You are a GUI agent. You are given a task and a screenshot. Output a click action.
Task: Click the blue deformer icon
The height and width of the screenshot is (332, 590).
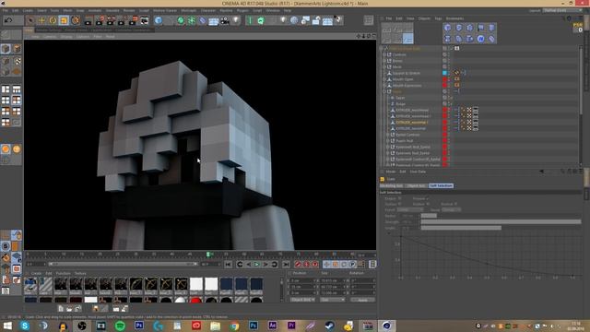(203, 20)
